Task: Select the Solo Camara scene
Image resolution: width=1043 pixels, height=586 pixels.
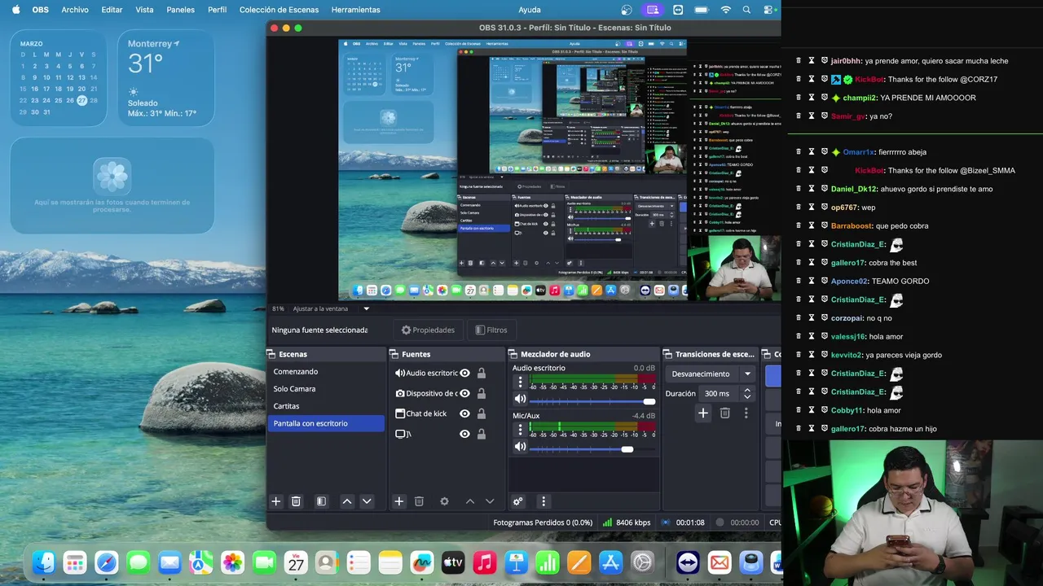Action: pos(326,388)
